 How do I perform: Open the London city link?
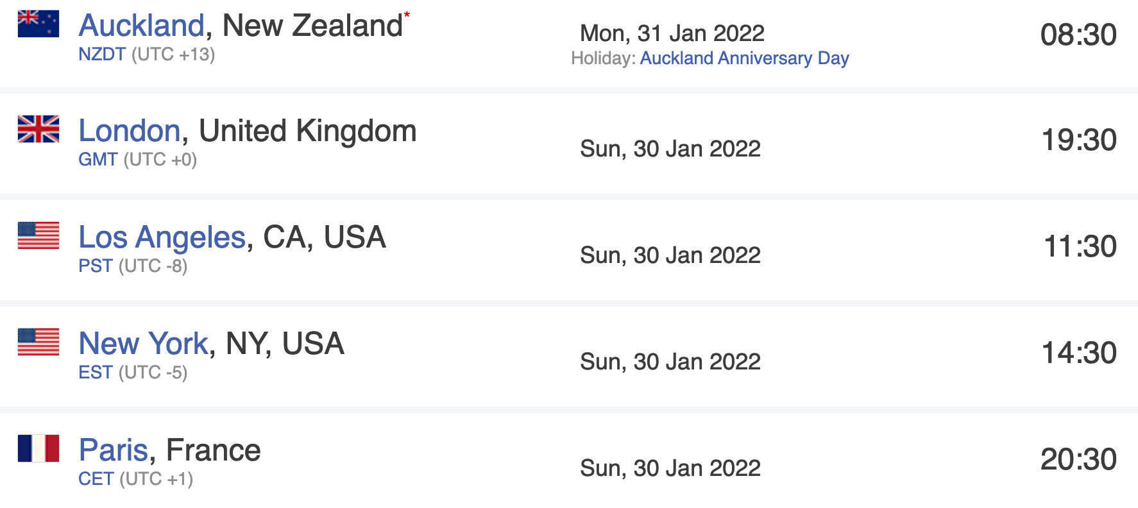pos(129,131)
